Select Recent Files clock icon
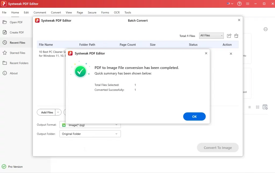This screenshot has width=275, height=173. point(5,43)
